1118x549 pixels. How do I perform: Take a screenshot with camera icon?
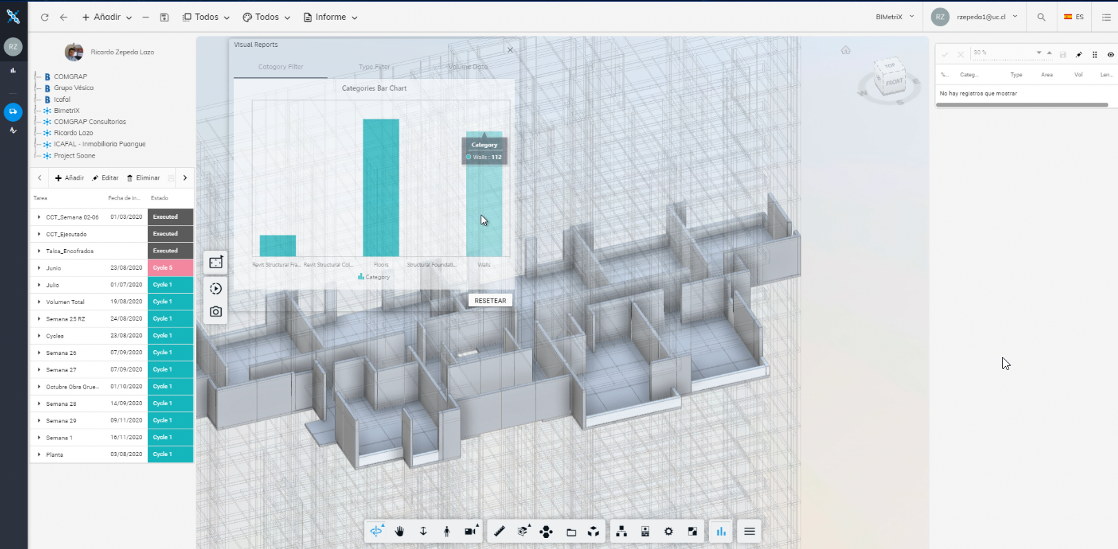(x=215, y=312)
